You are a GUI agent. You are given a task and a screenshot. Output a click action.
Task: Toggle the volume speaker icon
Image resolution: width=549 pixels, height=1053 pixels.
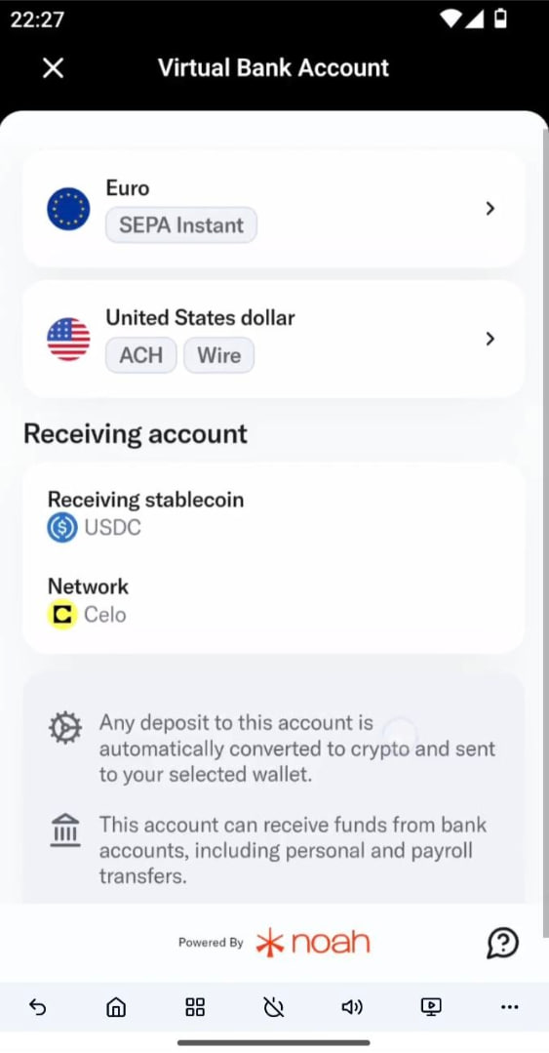click(352, 1007)
